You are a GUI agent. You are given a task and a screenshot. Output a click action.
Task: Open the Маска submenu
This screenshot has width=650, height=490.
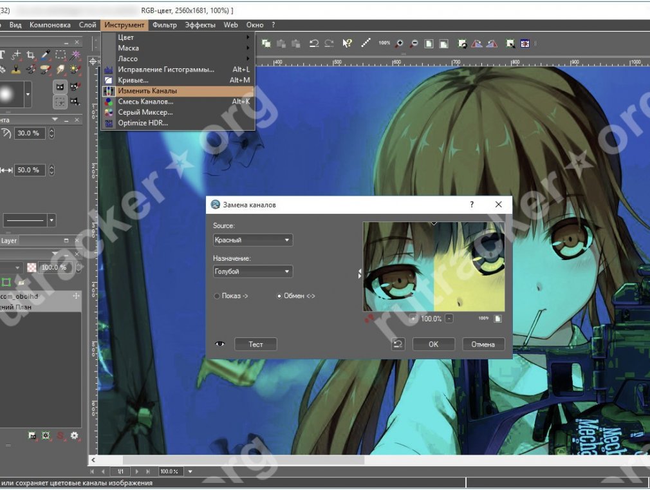click(x=178, y=48)
